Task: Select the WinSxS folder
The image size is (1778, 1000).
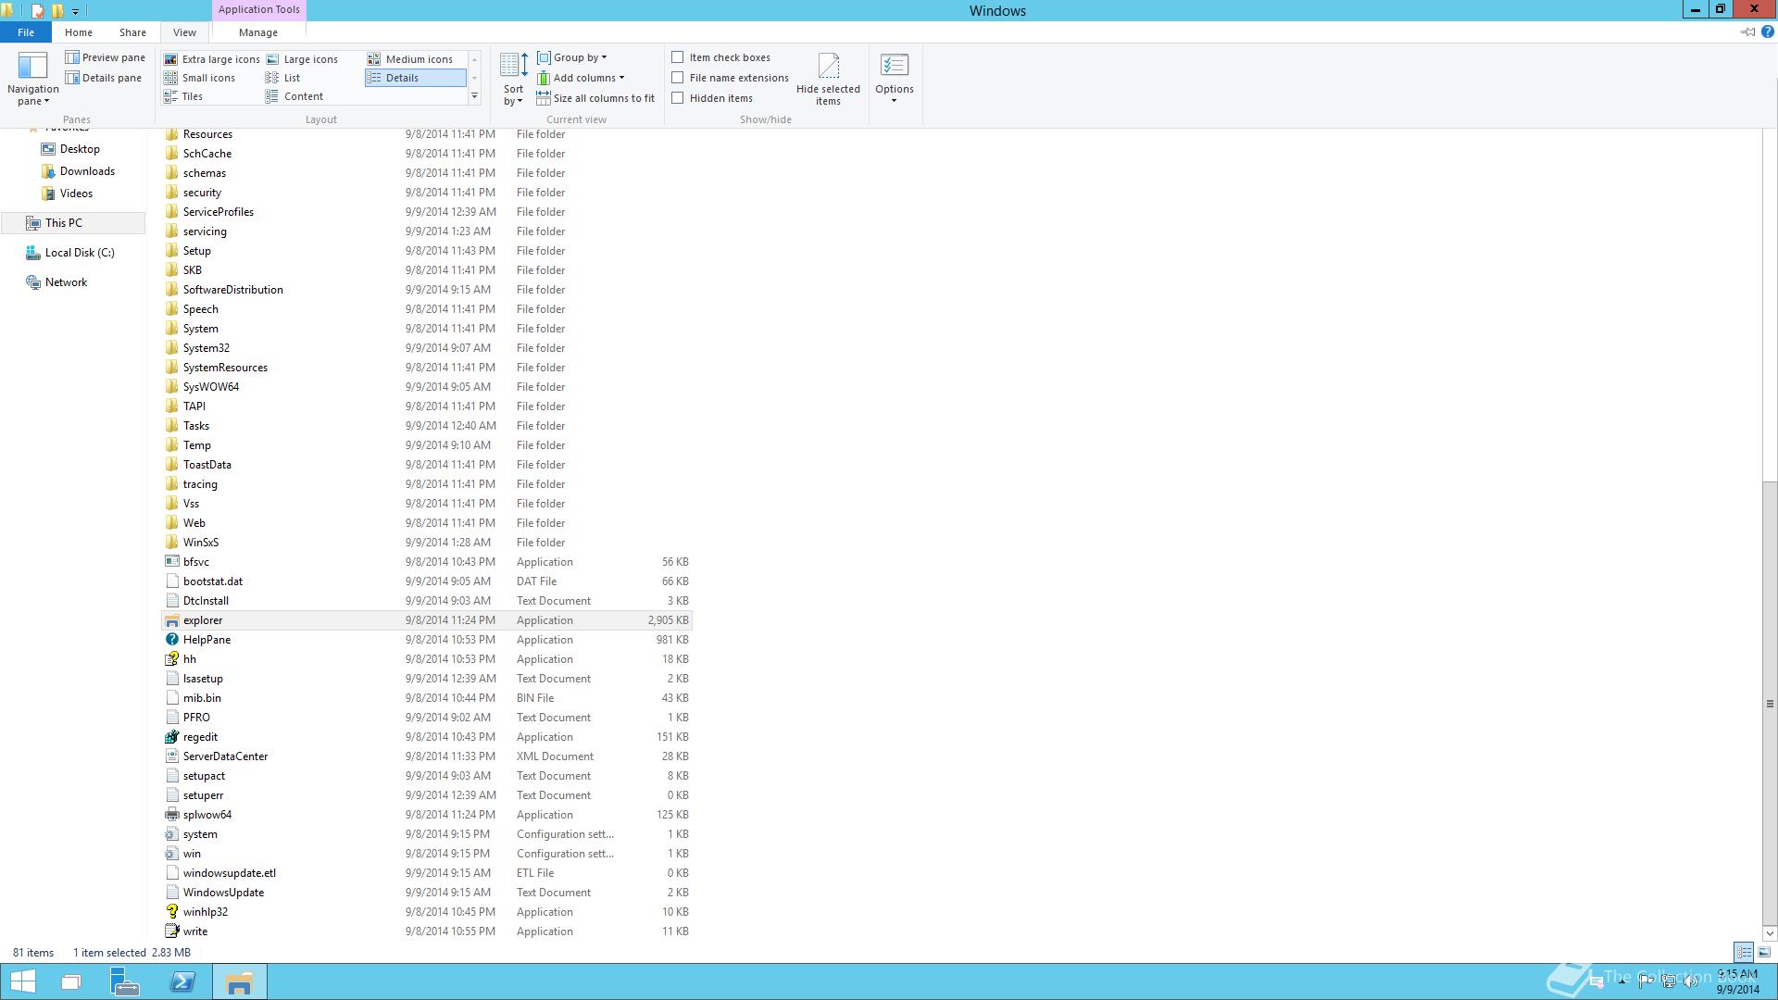Action: tap(426, 543)
